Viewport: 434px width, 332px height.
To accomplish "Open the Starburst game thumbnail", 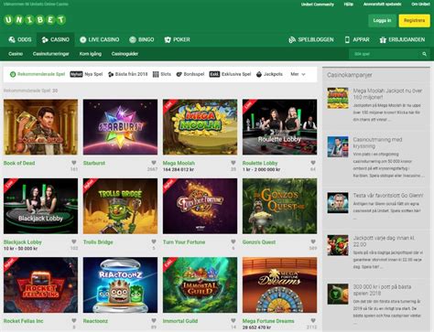I will click(x=120, y=127).
